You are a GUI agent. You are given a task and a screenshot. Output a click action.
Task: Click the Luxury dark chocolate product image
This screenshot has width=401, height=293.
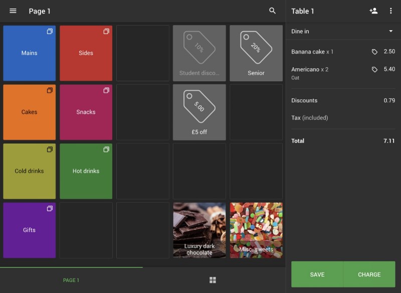[199, 230]
